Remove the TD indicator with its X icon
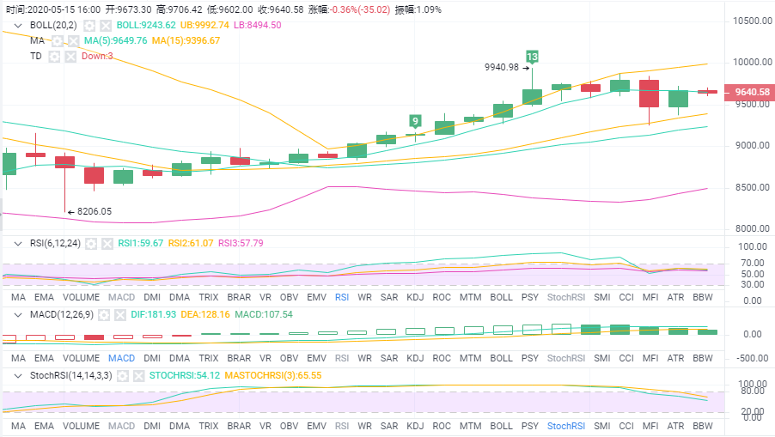Screen dimensions: 775x437 (72, 56)
